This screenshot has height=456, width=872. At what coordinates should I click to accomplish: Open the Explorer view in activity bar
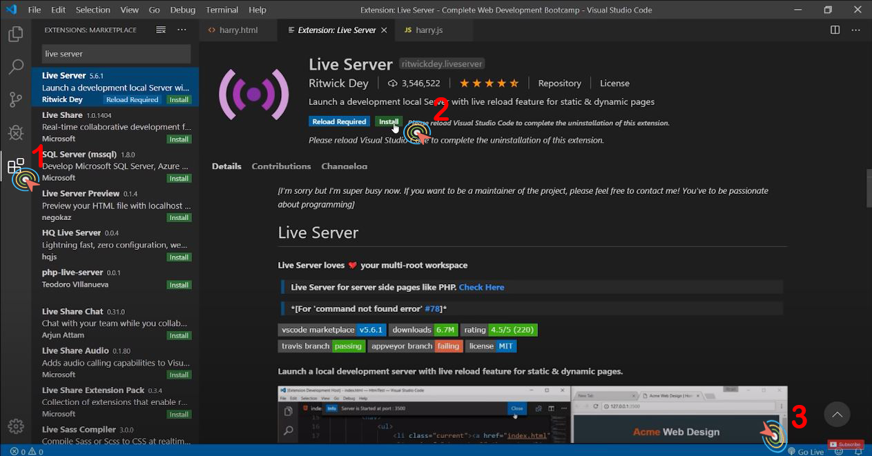pyautogui.click(x=15, y=34)
